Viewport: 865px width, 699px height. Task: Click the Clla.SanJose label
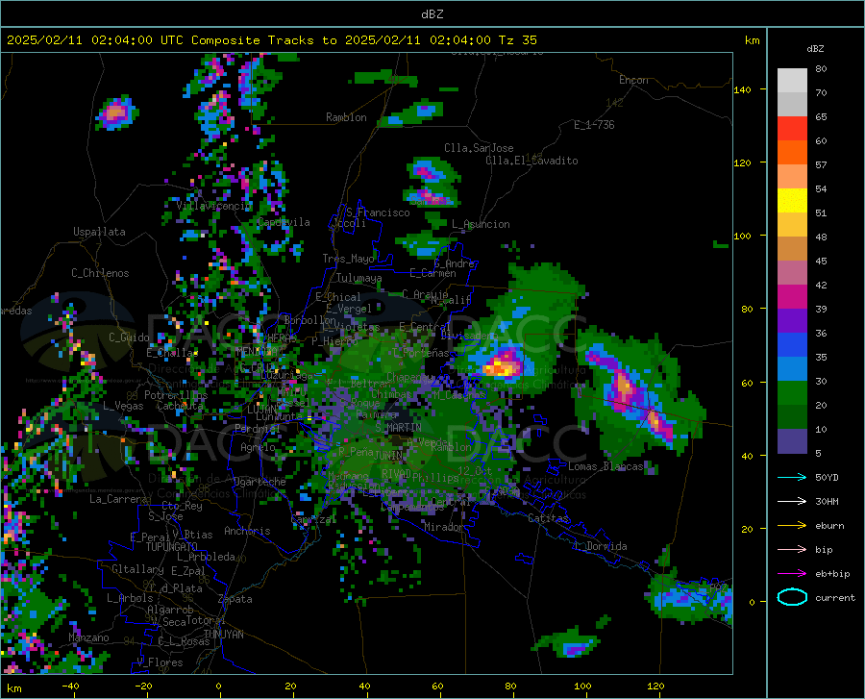[479, 148]
